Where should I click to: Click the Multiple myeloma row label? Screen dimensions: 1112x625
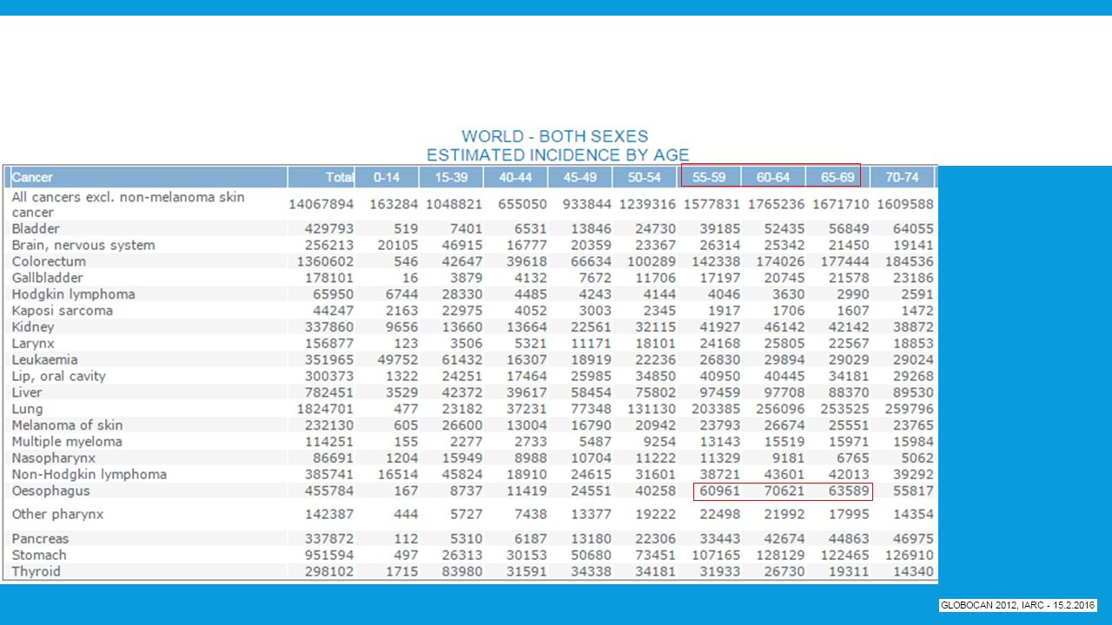click(67, 442)
